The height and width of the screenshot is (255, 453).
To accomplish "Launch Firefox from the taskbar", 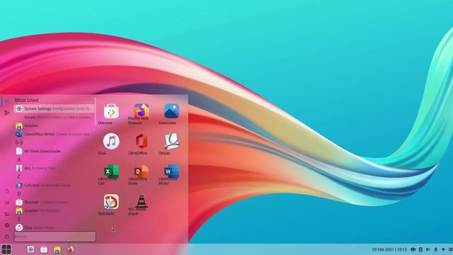I will 70,249.
